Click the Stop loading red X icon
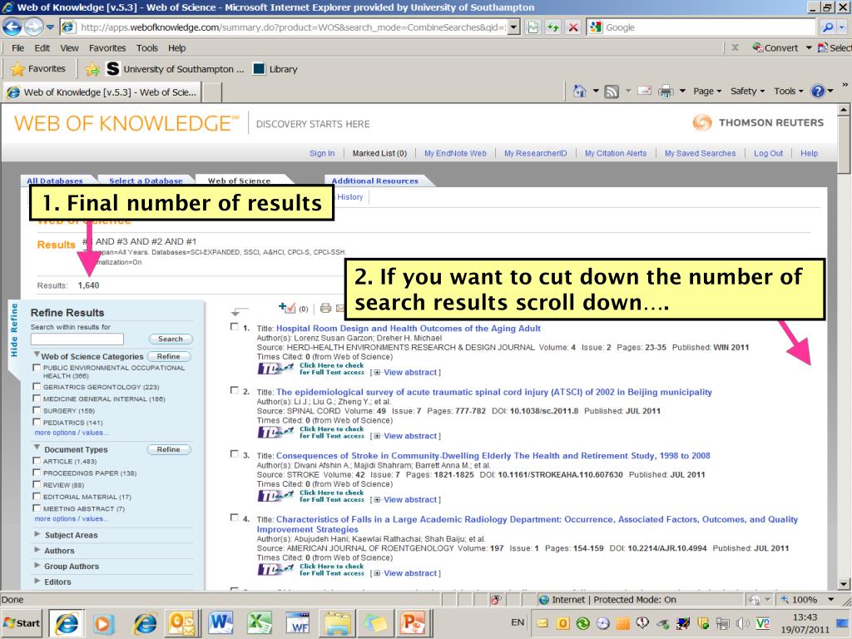The image size is (852, 639). point(572,27)
